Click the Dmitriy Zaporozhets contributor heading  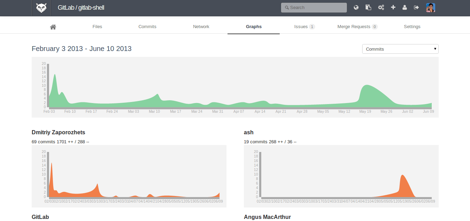tap(58, 132)
